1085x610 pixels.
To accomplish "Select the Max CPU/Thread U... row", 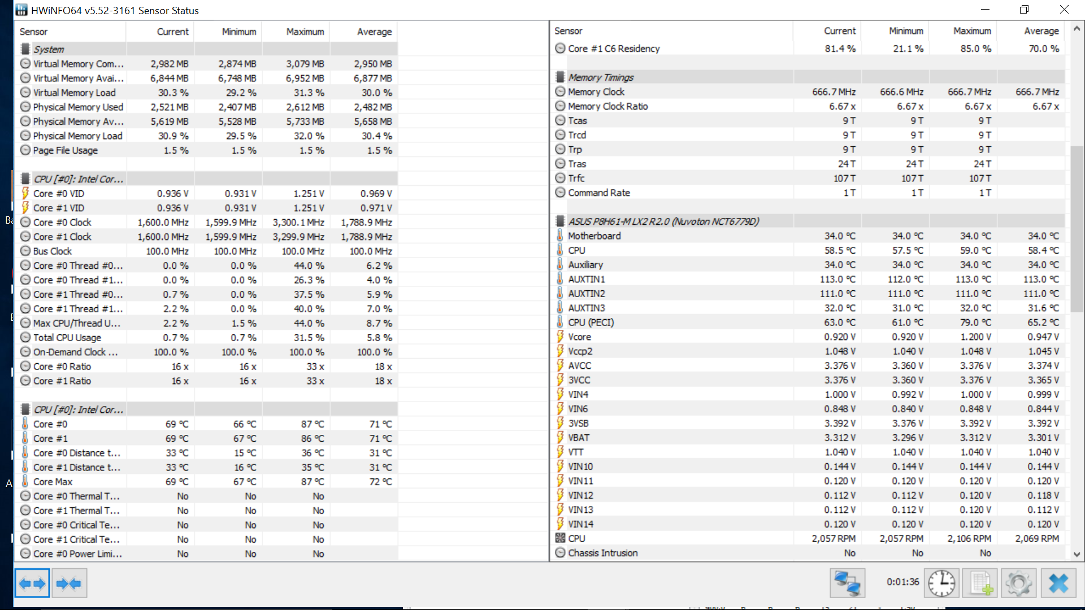I will tap(206, 323).
